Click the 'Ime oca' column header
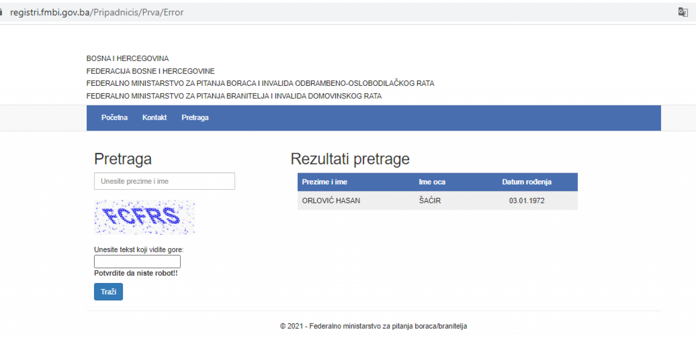Image resolution: width=696 pixels, height=340 pixels. 432,182
